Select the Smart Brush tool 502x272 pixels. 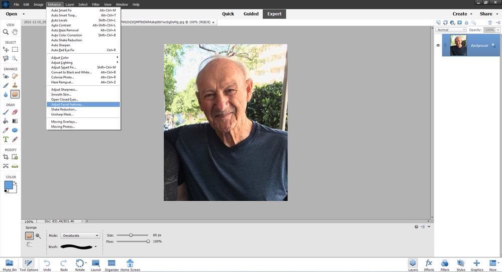tap(6, 85)
